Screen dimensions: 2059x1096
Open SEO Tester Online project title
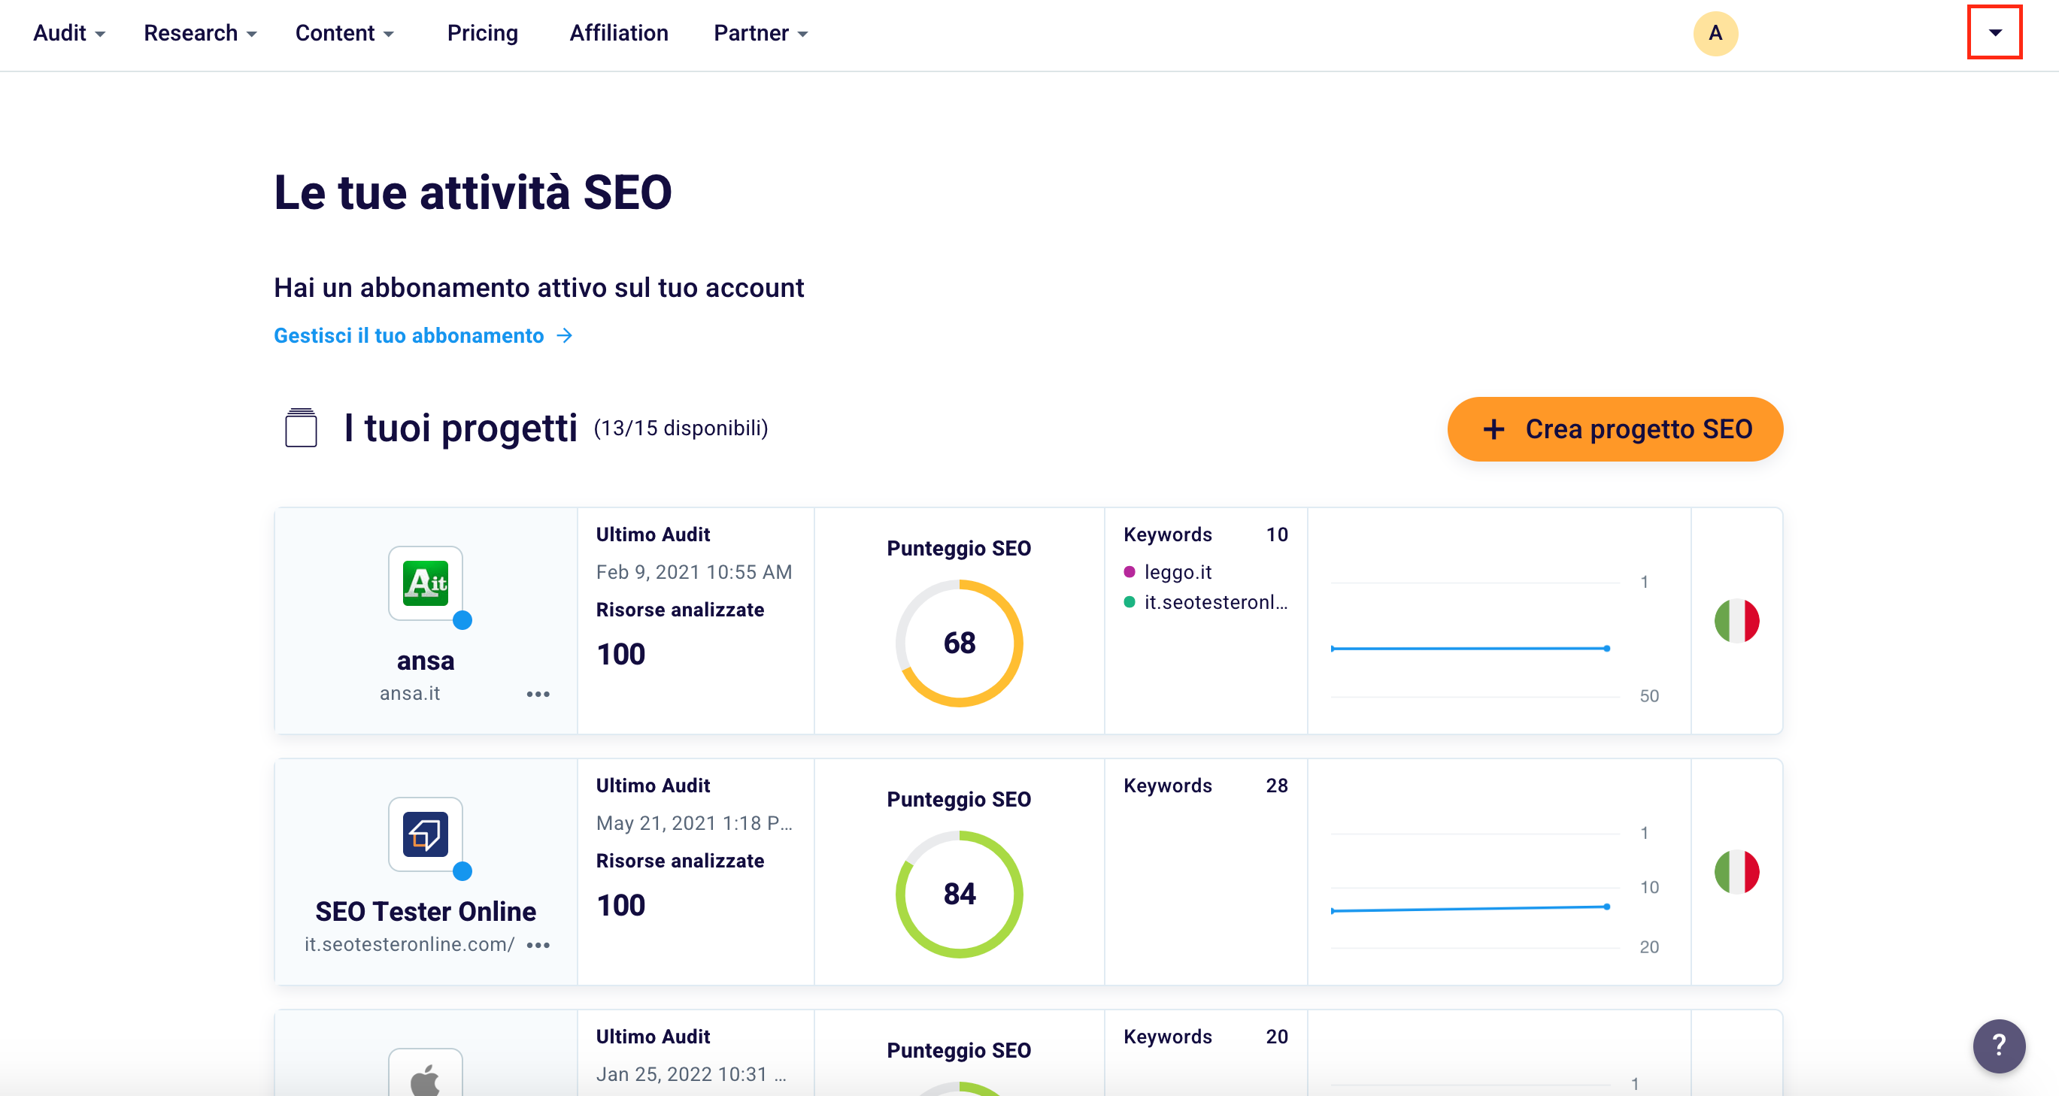(x=425, y=912)
